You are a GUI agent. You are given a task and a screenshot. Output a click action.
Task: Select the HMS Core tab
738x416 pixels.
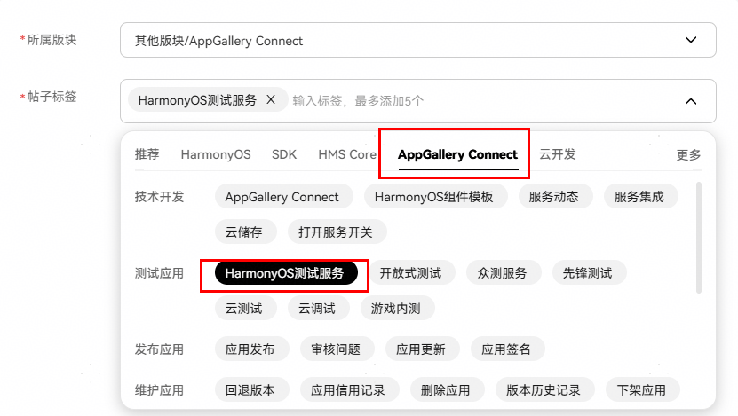tap(347, 154)
